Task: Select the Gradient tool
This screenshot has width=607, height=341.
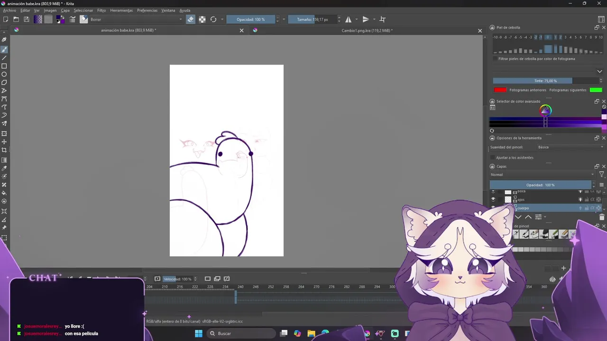Action: coord(4,160)
